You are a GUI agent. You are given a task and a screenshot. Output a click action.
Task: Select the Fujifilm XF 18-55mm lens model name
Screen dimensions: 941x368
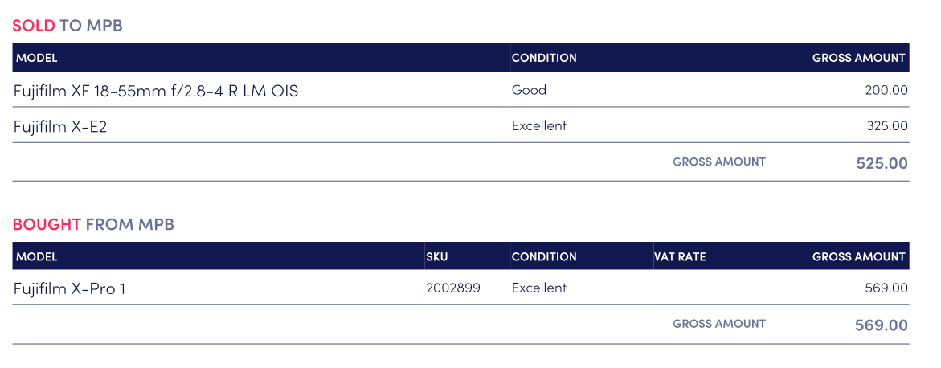tap(156, 91)
